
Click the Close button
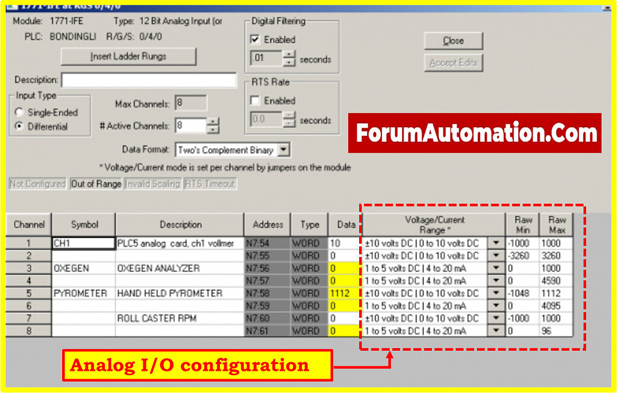[453, 40]
